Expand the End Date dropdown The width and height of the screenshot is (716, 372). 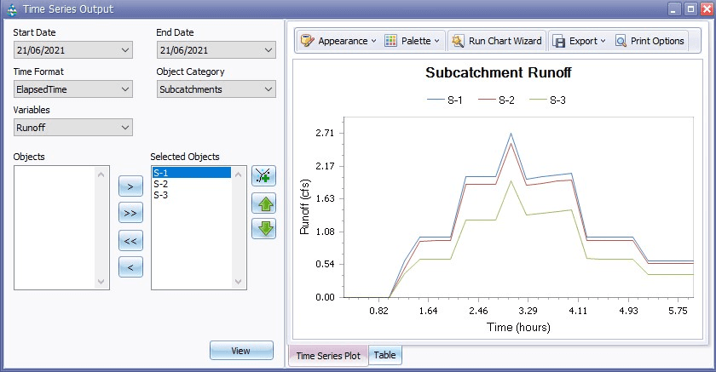pos(269,51)
